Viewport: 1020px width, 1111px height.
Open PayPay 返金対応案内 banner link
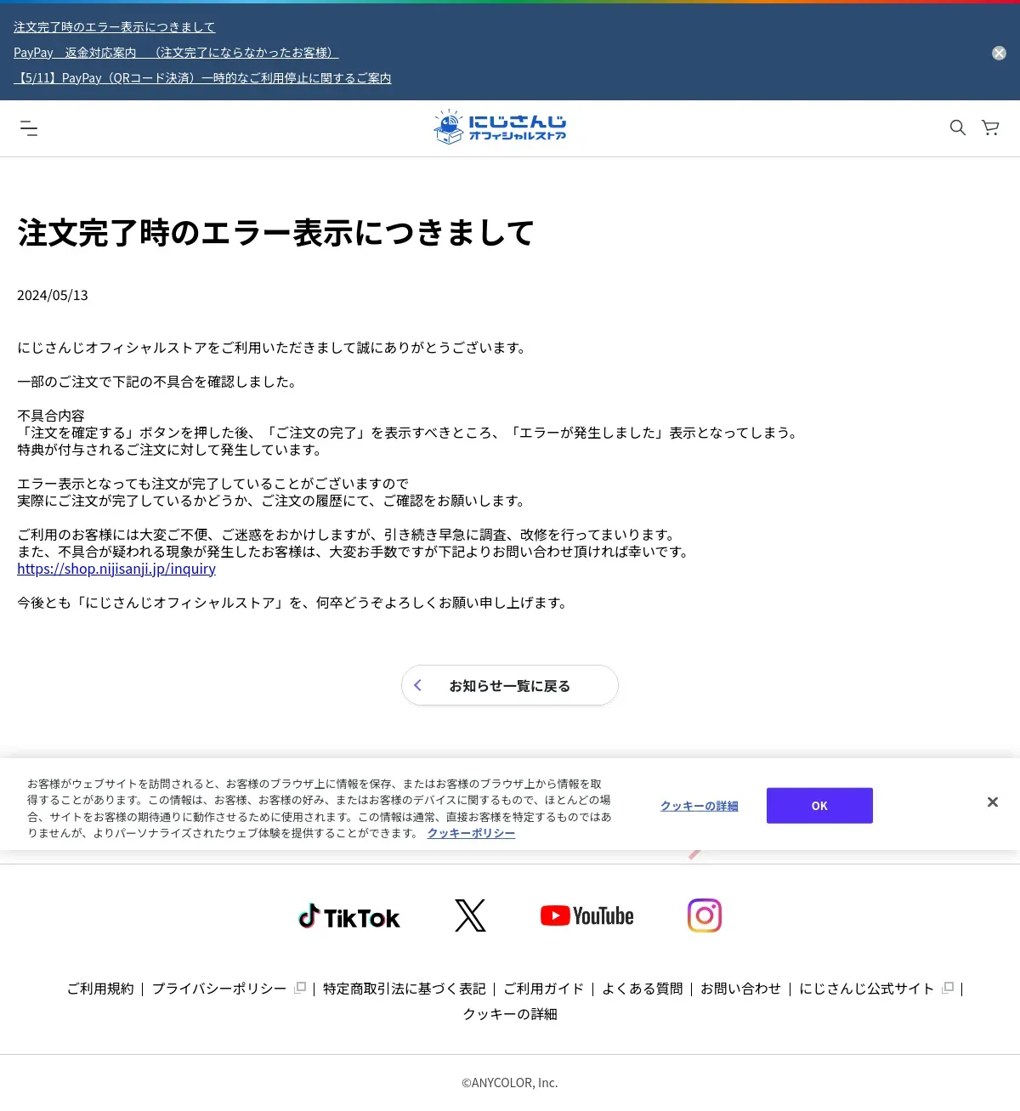click(176, 53)
